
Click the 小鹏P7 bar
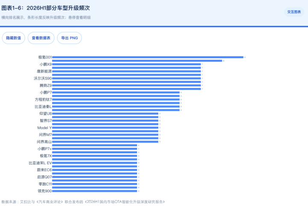click(x=116, y=93)
